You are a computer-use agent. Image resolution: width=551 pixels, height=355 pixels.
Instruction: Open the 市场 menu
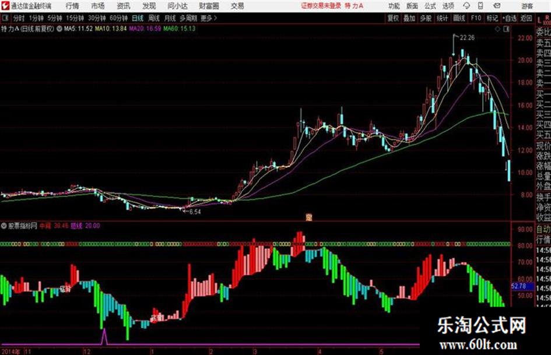point(98,6)
